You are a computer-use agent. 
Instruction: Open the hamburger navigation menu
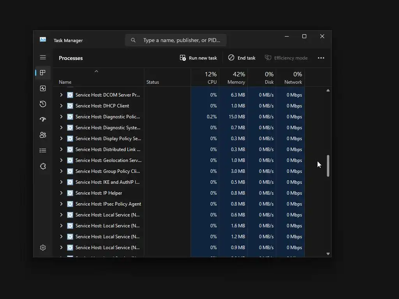(43, 57)
